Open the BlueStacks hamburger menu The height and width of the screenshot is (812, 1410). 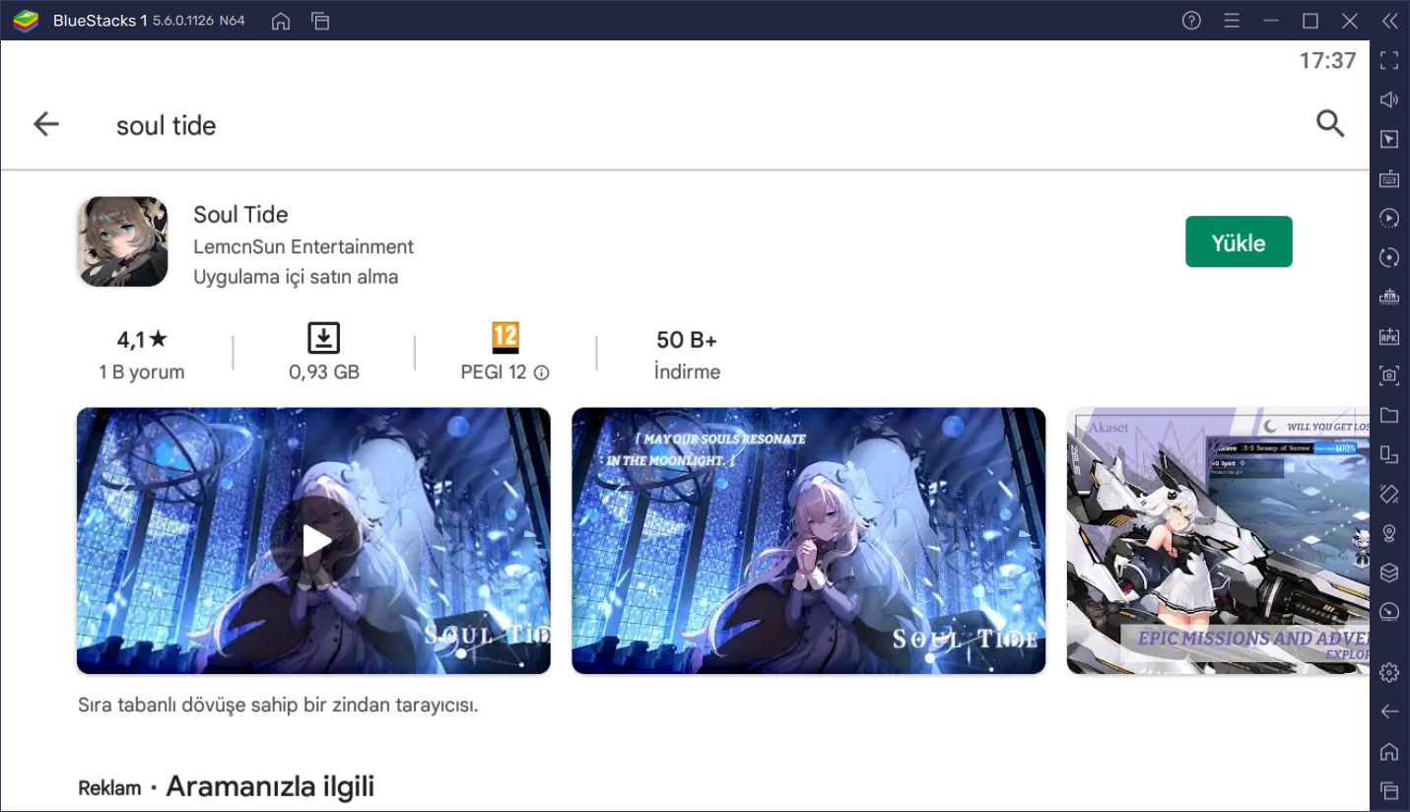(1231, 21)
